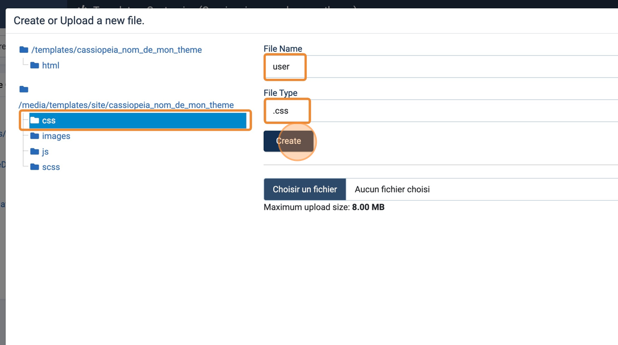Open the /media/templates/site/cassiopeia_nom_de_mon_theme path link
Viewport: 618px width, 345px height.
click(126, 105)
